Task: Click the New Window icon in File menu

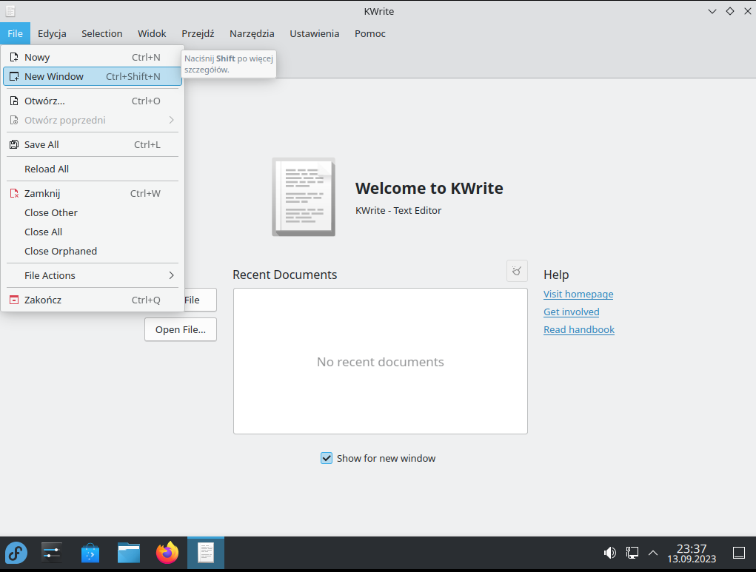Action: (15, 77)
